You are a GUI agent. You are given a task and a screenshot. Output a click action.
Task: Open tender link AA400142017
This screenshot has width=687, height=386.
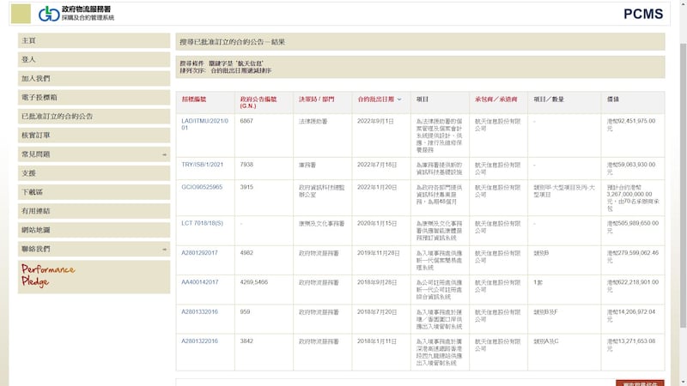point(200,281)
